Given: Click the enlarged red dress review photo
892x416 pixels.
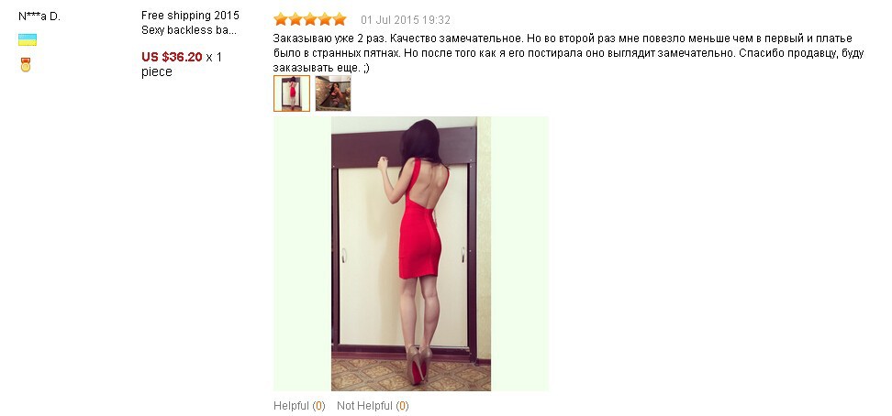Looking at the screenshot, I should click(x=411, y=254).
